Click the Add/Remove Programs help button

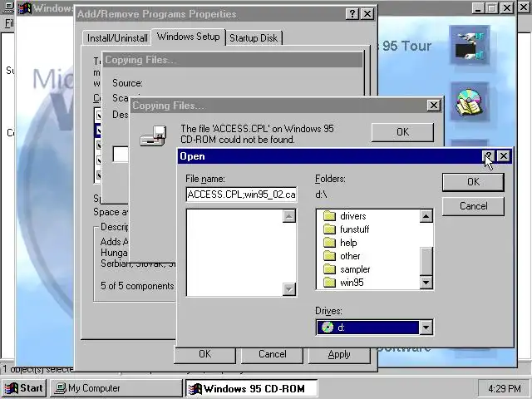[352, 14]
